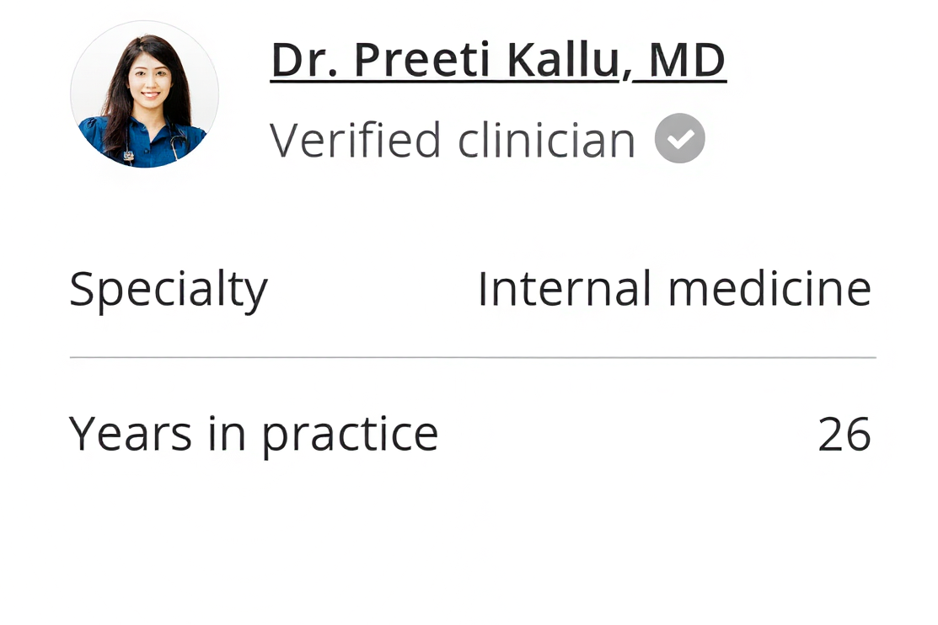Open the Dr. Preeti Kallu, MD profile link

tap(498, 61)
